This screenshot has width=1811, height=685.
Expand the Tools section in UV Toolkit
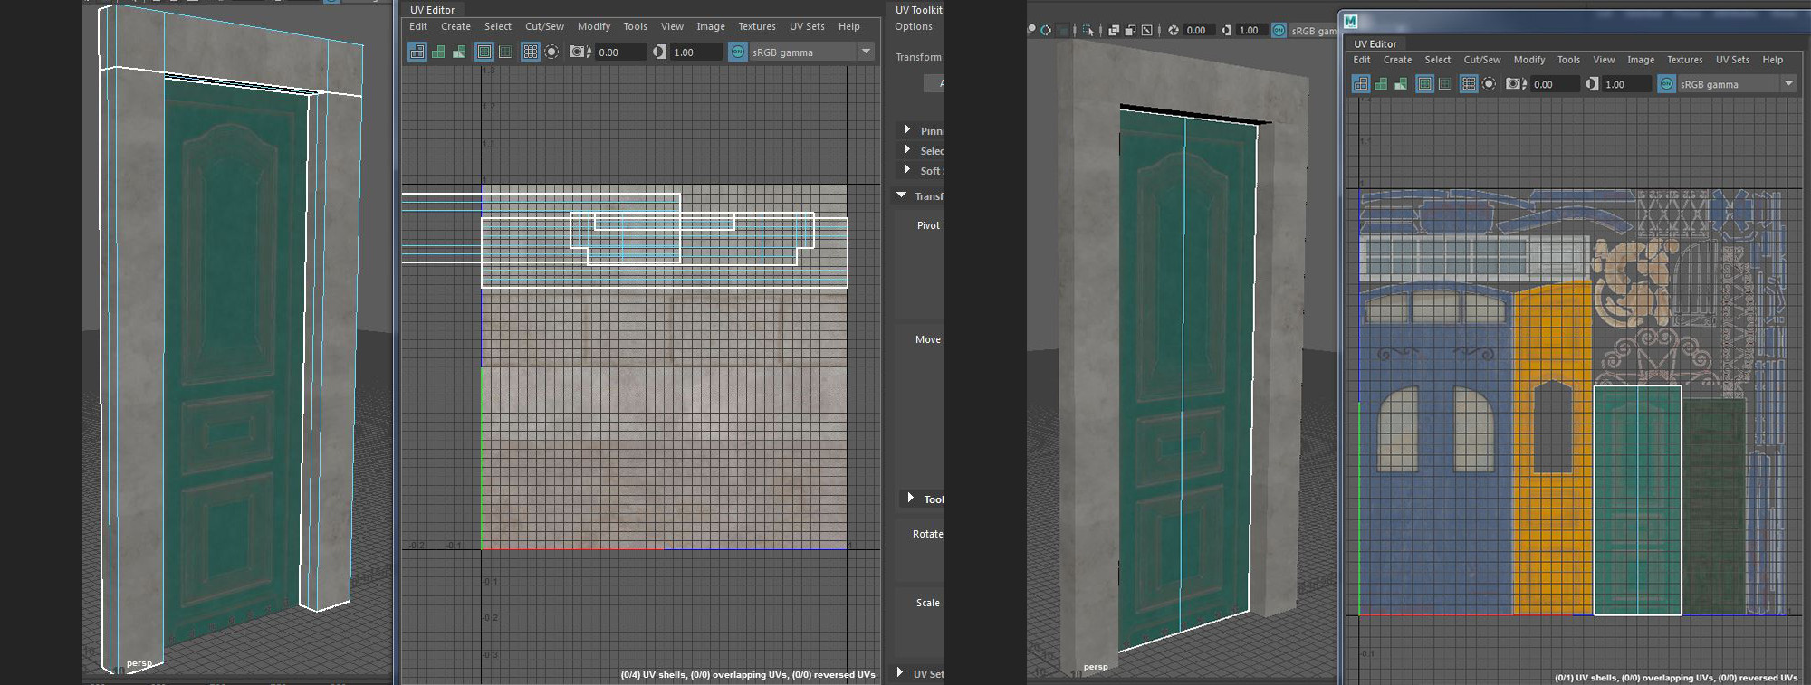click(911, 498)
